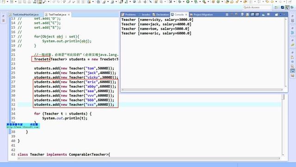Expand the Debug launch dropdown arrow
This screenshot has width=296, height=167.
pos(184,2)
